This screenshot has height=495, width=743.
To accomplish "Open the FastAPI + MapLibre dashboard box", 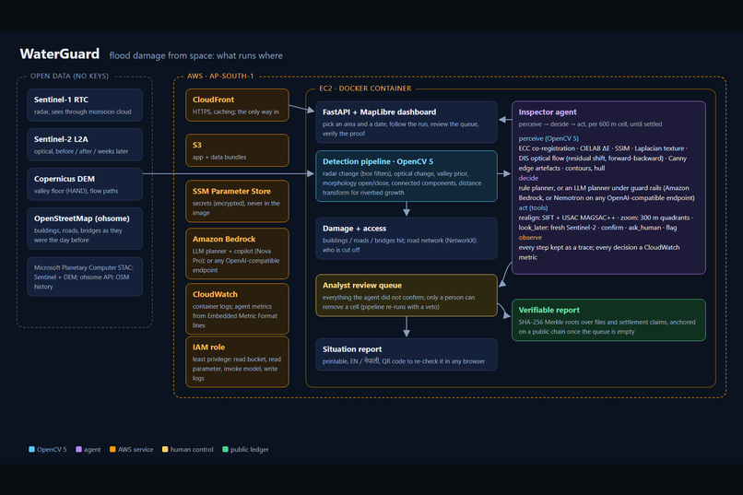I will coord(407,123).
